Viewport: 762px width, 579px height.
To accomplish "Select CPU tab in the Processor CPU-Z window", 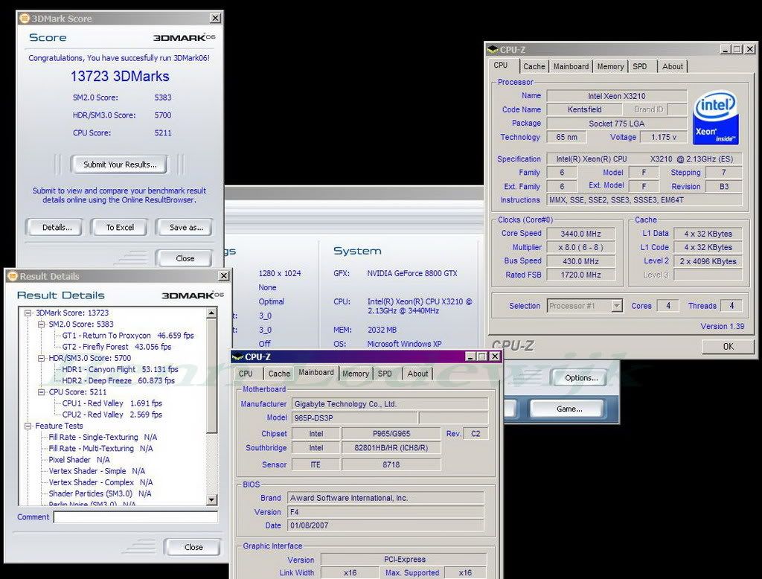I will coord(501,65).
